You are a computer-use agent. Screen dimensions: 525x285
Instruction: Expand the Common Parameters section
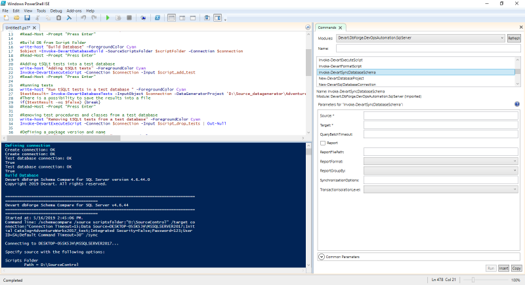point(322,256)
